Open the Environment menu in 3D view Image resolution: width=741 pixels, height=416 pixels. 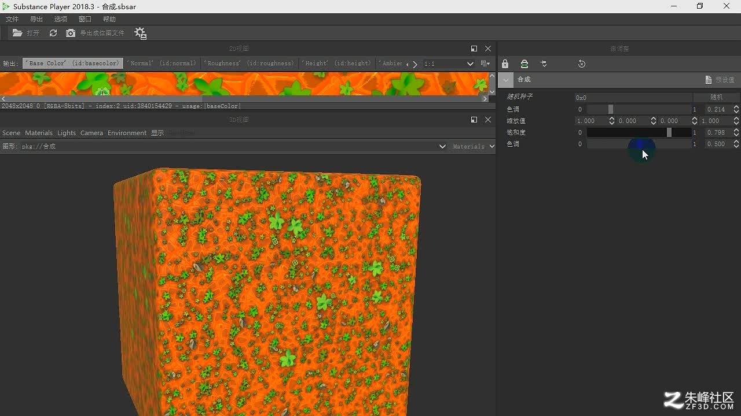click(127, 133)
